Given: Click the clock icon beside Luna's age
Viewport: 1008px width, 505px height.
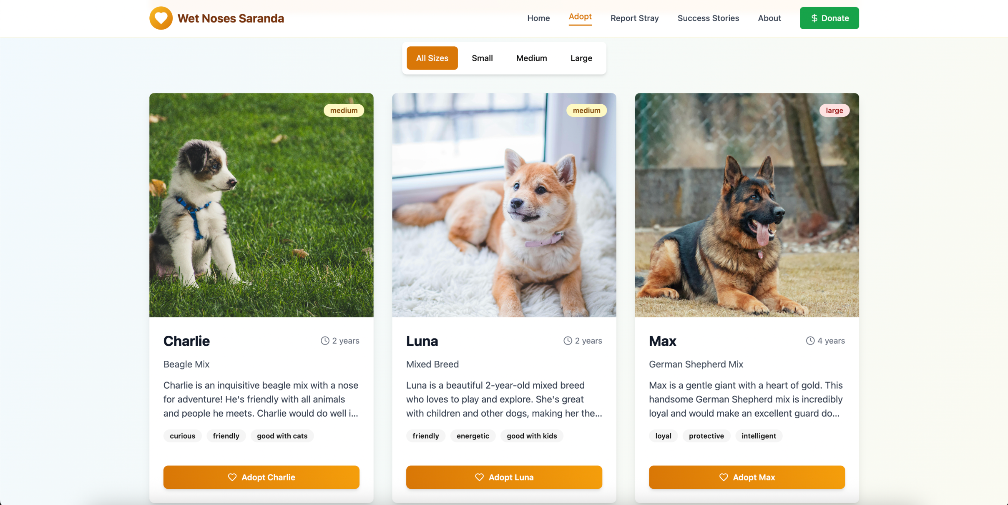Looking at the screenshot, I should coord(568,341).
